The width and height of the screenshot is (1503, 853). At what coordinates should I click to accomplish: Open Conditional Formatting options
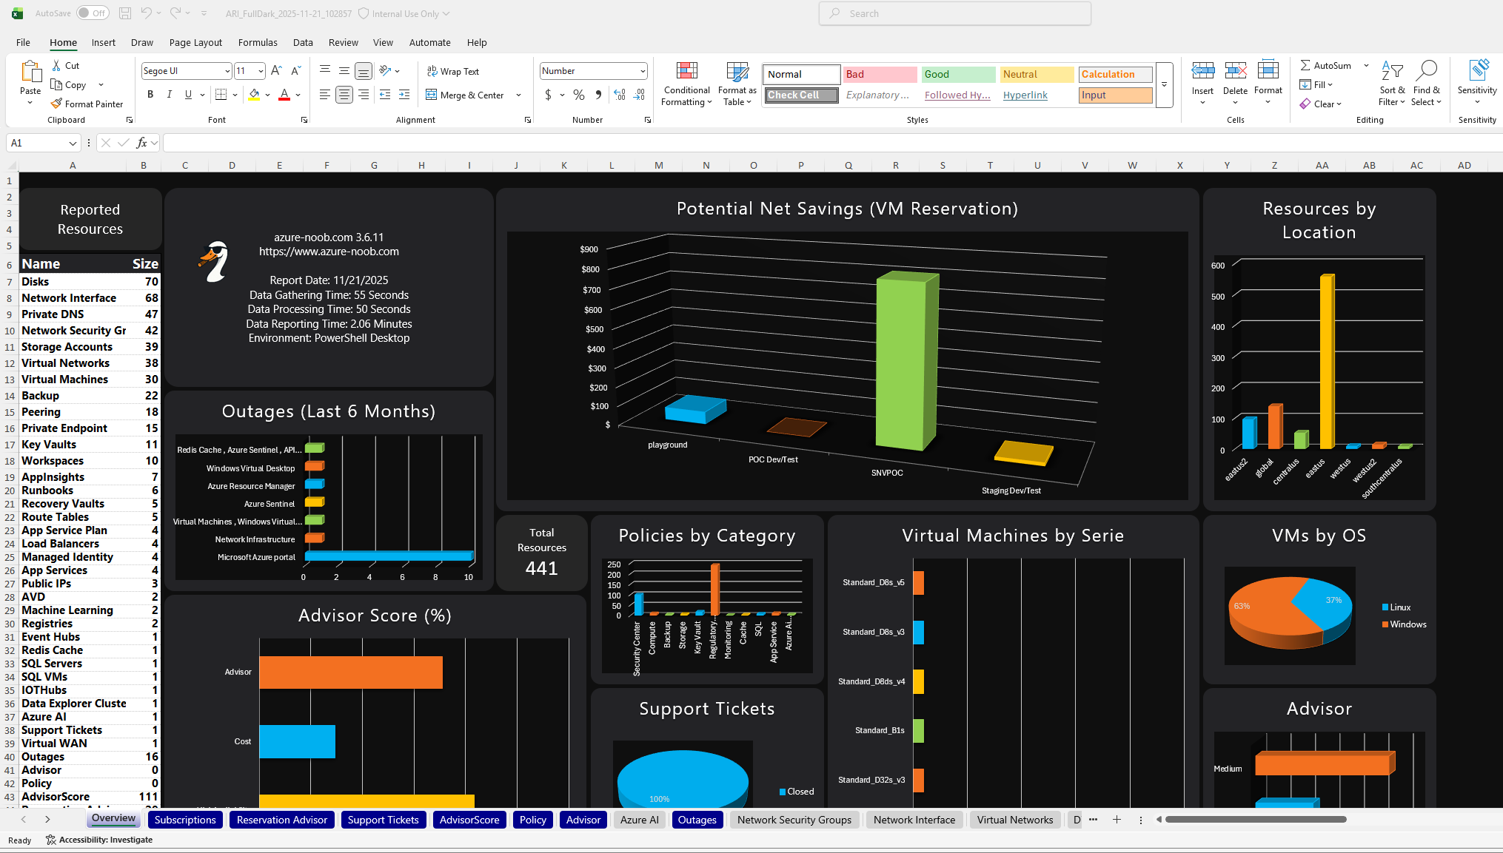click(686, 84)
